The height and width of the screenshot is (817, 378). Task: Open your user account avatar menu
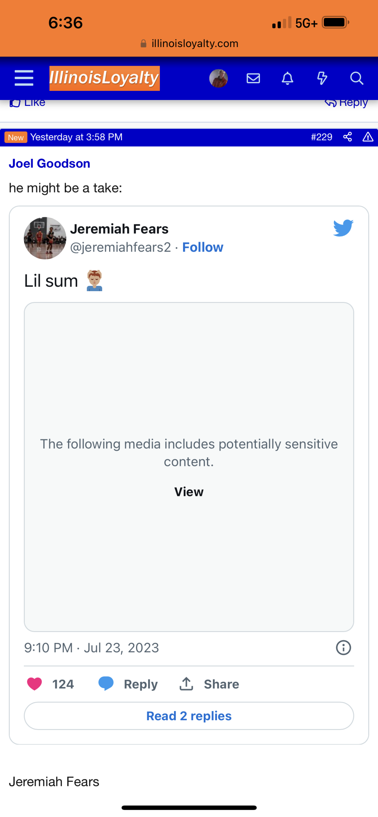tap(218, 78)
